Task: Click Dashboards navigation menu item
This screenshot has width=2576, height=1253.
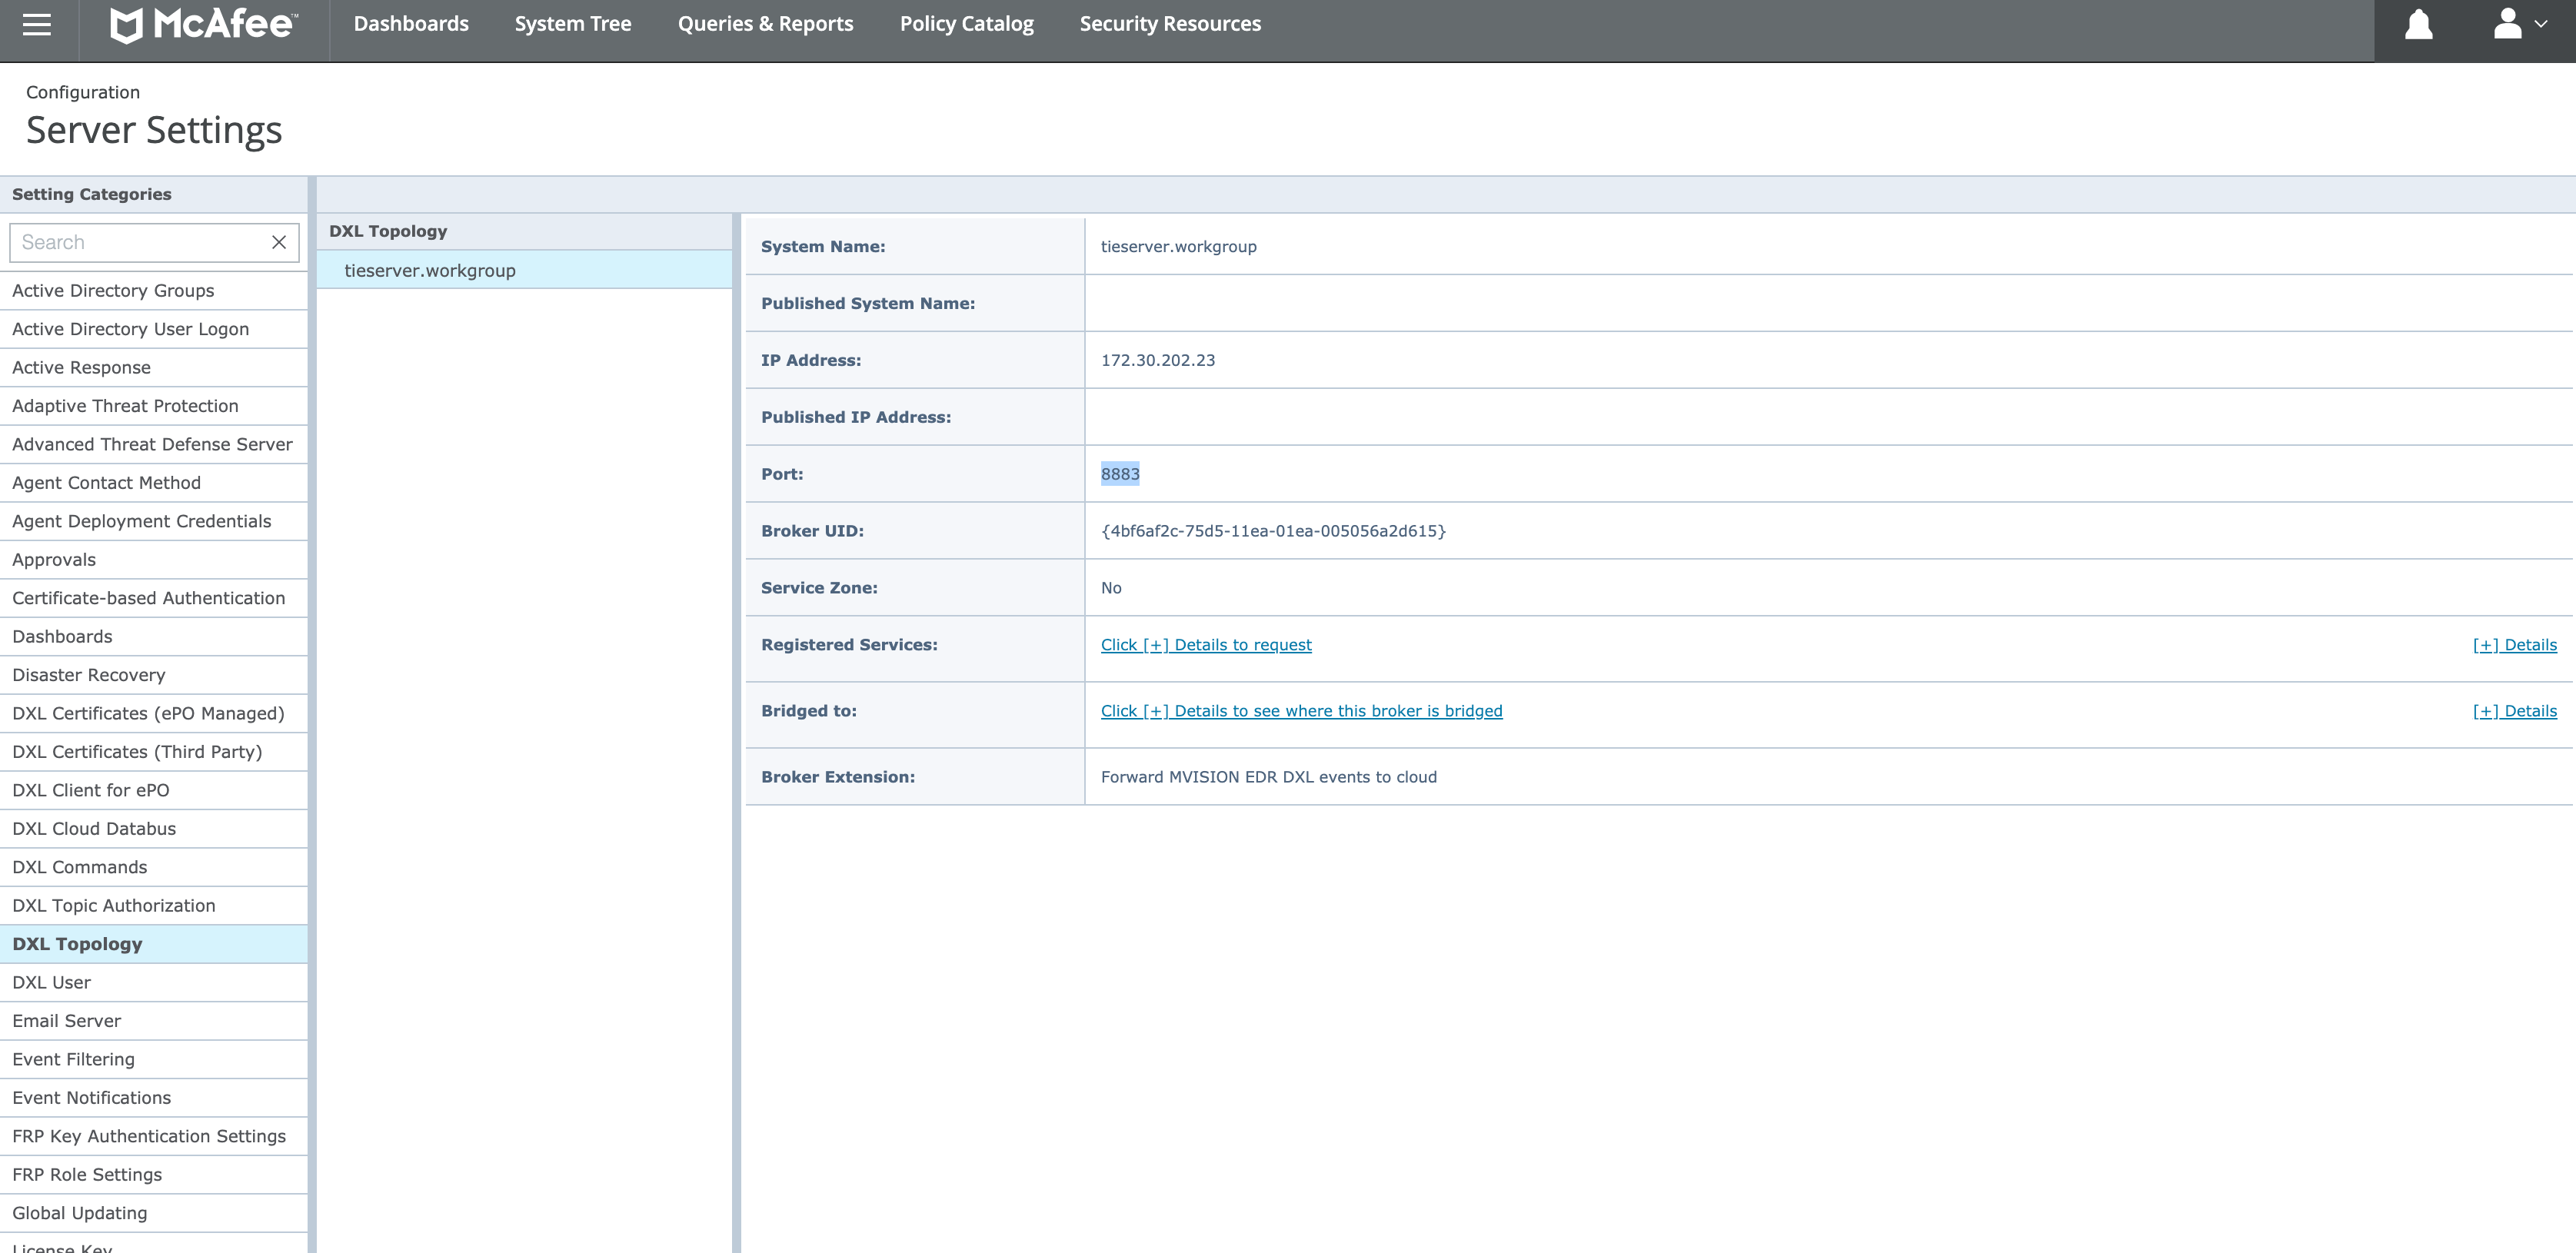Action: tap(411, 23)
